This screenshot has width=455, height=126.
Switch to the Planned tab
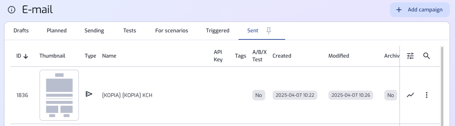(56, 31)
